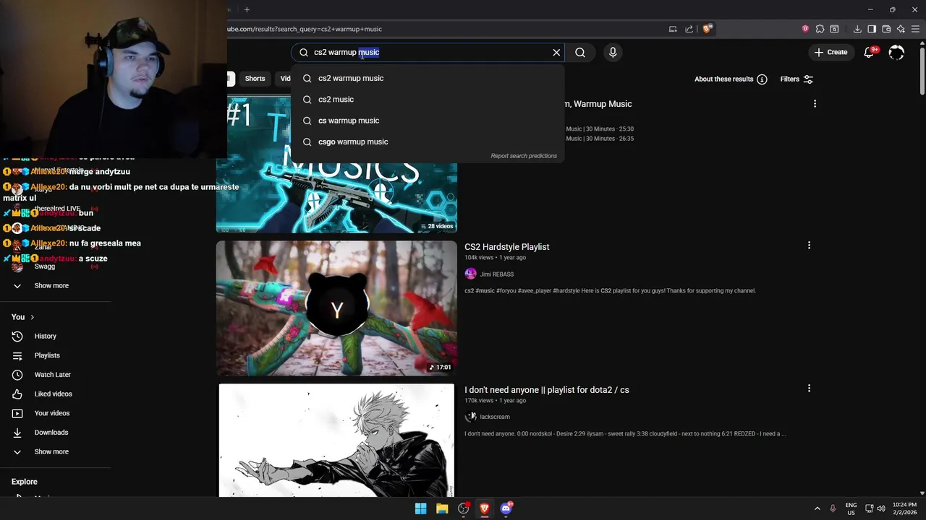Open the Filters panel

797,79
